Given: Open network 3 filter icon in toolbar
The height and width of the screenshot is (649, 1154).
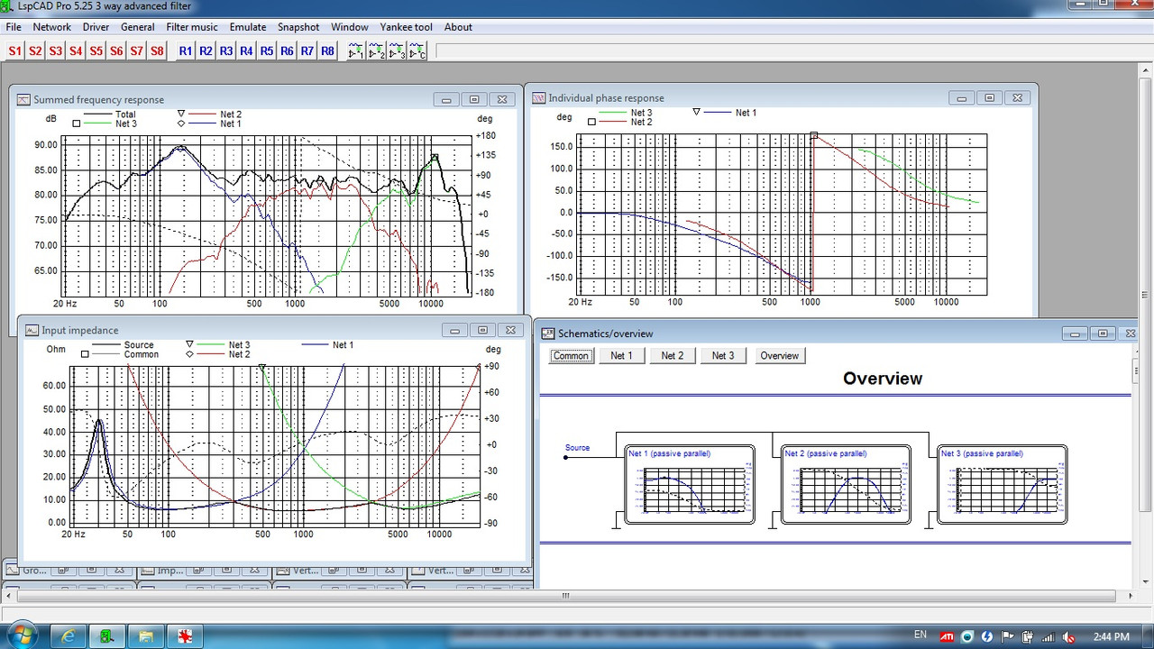Looking at the screenshot, I should (x=397, y=51).
